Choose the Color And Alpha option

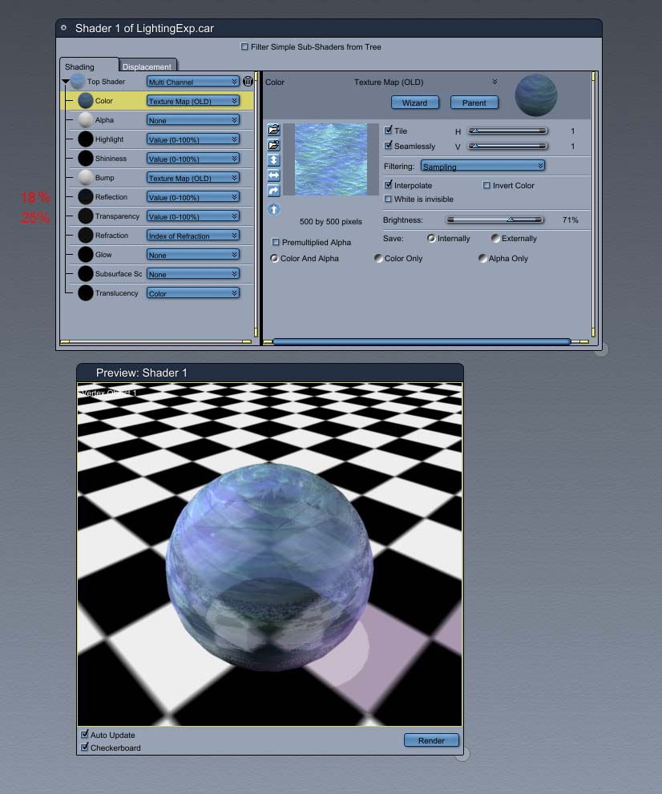(274, 258)
